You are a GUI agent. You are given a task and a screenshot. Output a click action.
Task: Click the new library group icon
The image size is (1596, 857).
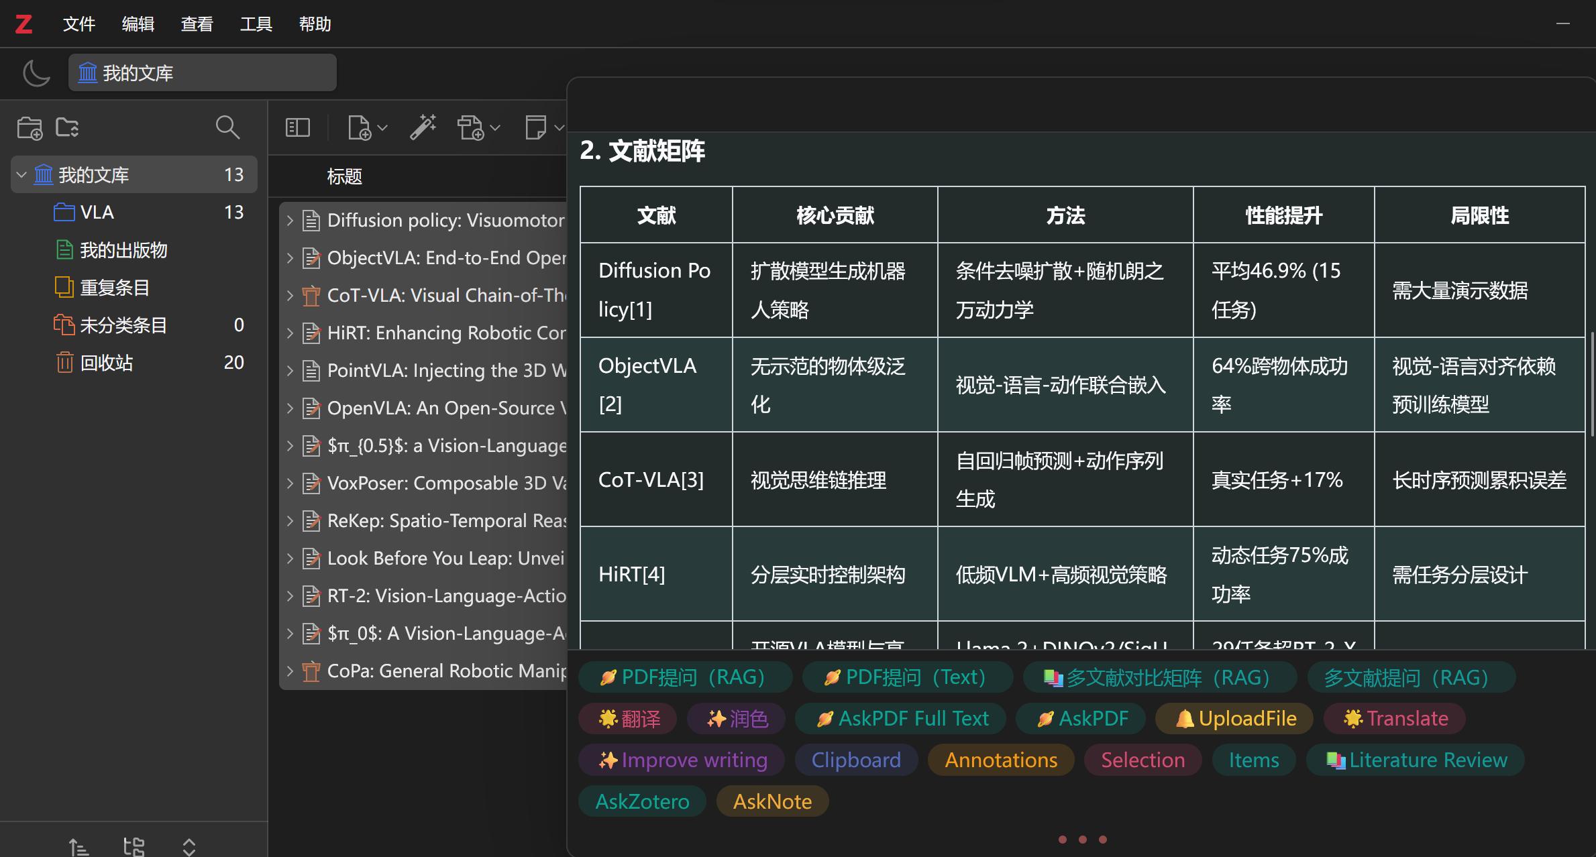pos(67,127)
